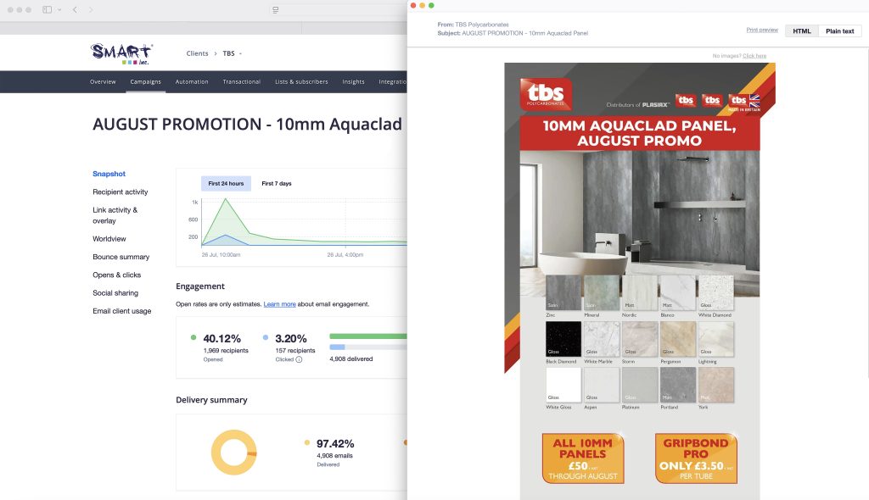Click the blue clicked progress bar
This screenshot has width=869, height=500.
tap(337, 347)
